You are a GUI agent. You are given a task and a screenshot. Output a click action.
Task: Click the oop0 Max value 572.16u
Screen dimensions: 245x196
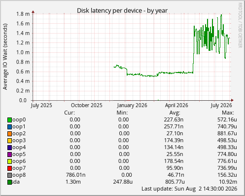click(227, 119)
